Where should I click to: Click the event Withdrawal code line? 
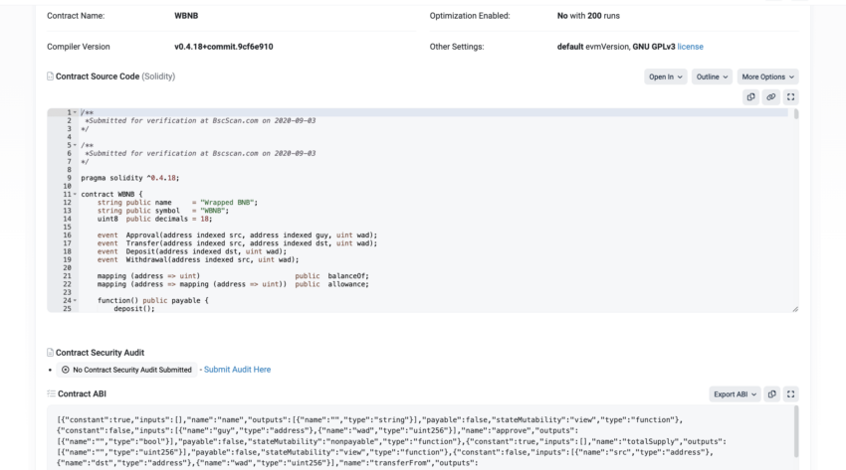(198, 259)
